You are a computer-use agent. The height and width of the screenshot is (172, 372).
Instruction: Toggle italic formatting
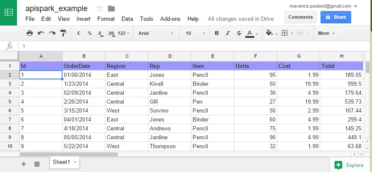pyautogui.click(x=228, y=33)
